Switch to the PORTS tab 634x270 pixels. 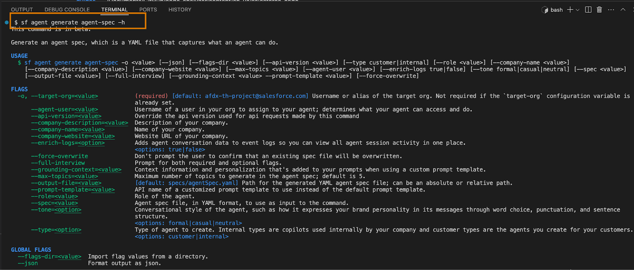coord(148,10)
